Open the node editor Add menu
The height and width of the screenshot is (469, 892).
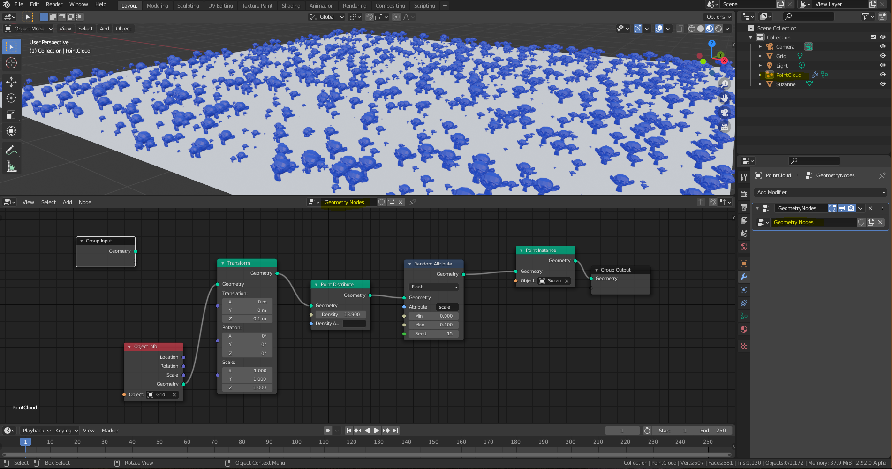68,202
